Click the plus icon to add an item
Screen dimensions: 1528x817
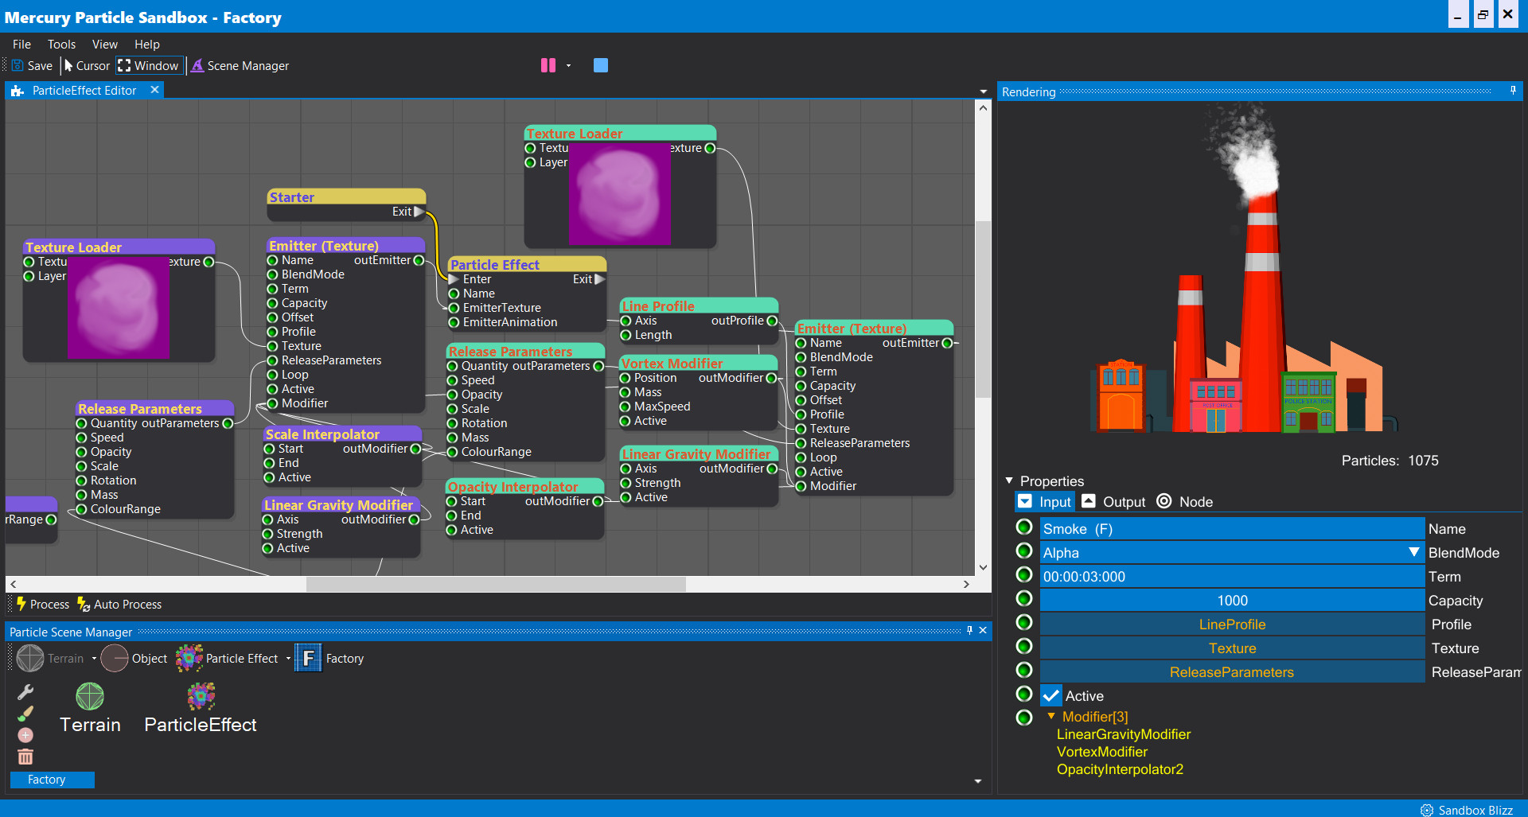tap(25, 735)
